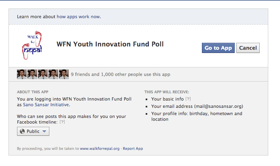
Task: Click the email address permission entry
Action: (197, 106)
